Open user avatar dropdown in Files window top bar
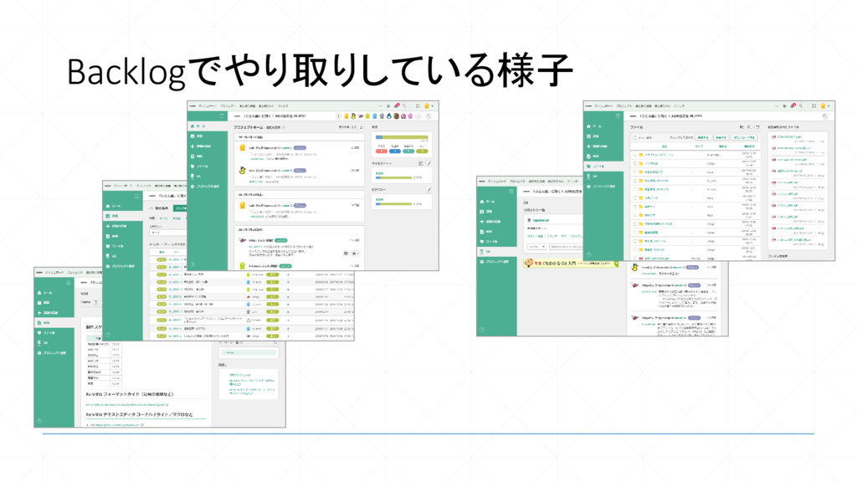Image resolution: width=857 pixels, height=482 pixels. tap(824, 106)
